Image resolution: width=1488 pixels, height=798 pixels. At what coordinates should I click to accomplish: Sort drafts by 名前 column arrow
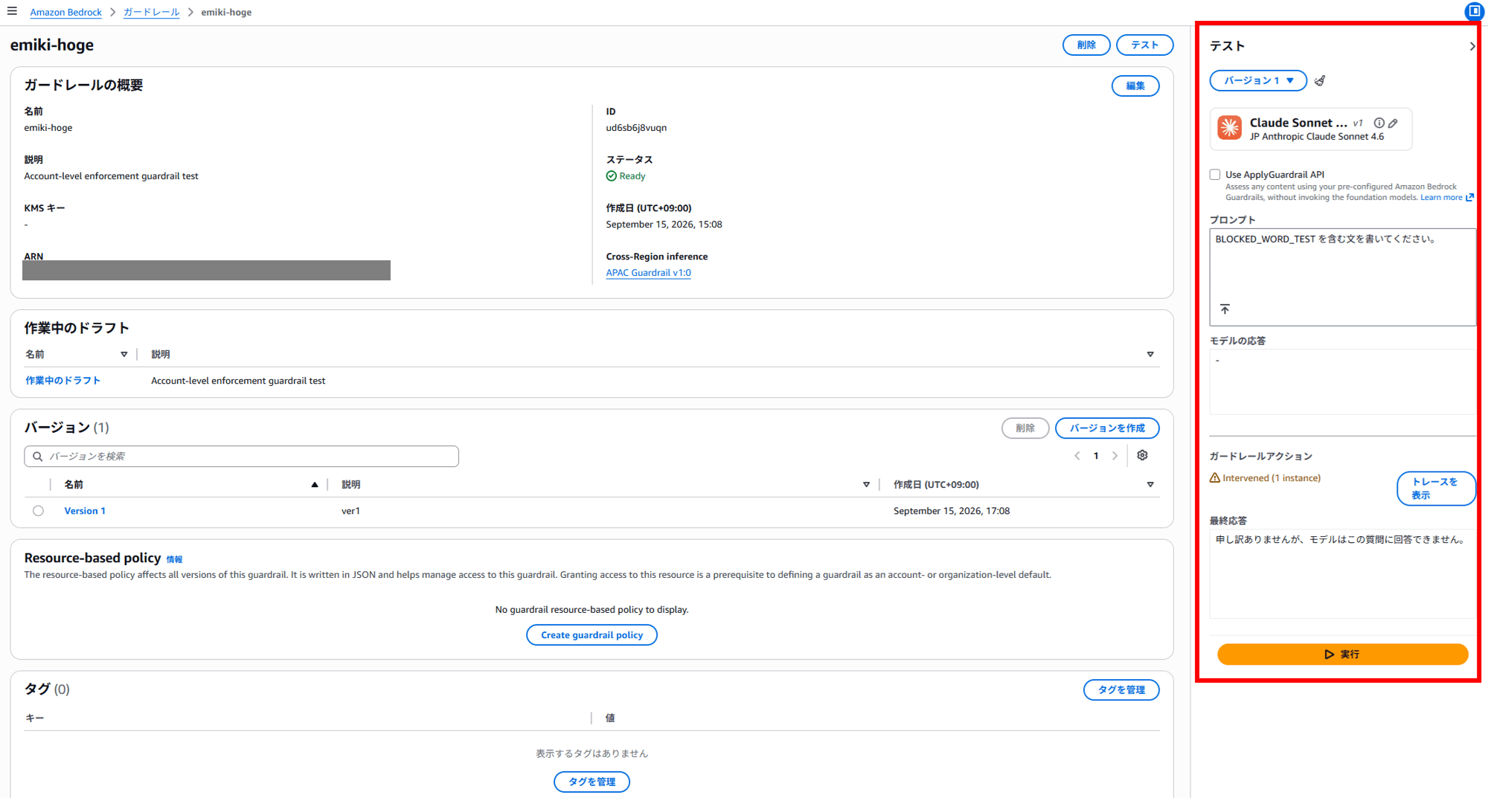(x=124, y=355)
